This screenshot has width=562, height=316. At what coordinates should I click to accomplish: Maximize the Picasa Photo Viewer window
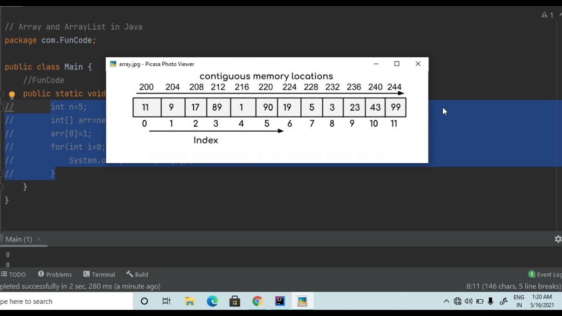[397, 64]
